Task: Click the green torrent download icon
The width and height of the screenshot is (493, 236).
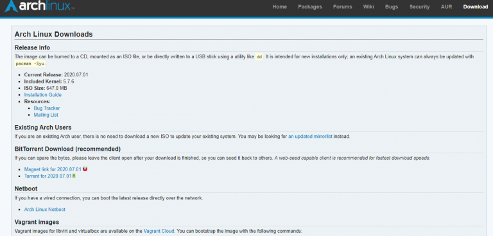Action: pos(74,176)
